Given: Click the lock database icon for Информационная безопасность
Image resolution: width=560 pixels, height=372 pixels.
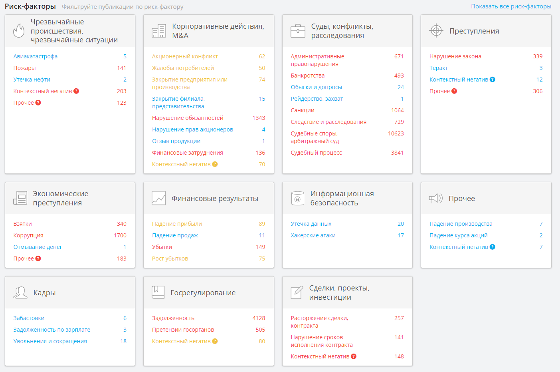Looking at the screenshot, I should click(297, 198).
